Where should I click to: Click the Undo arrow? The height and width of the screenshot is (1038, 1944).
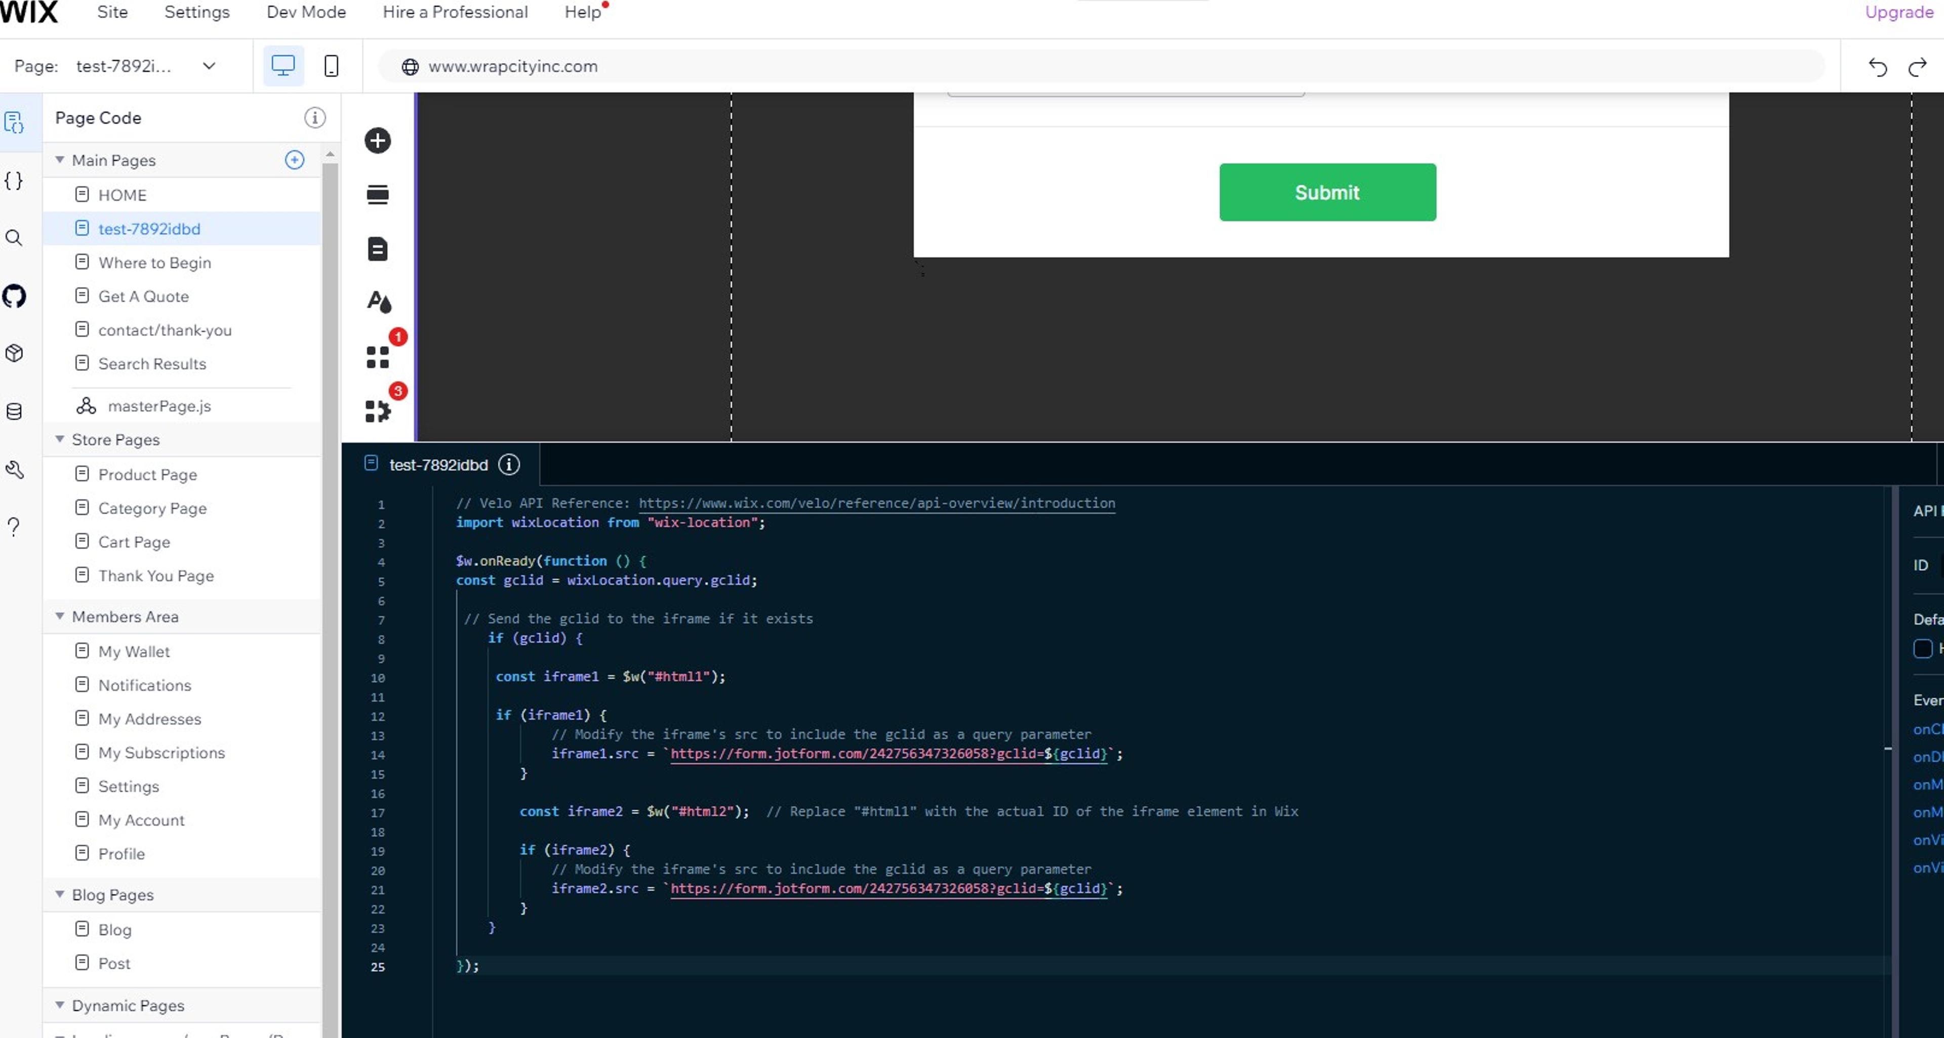pyautogui.click(x=1878, y=67)
